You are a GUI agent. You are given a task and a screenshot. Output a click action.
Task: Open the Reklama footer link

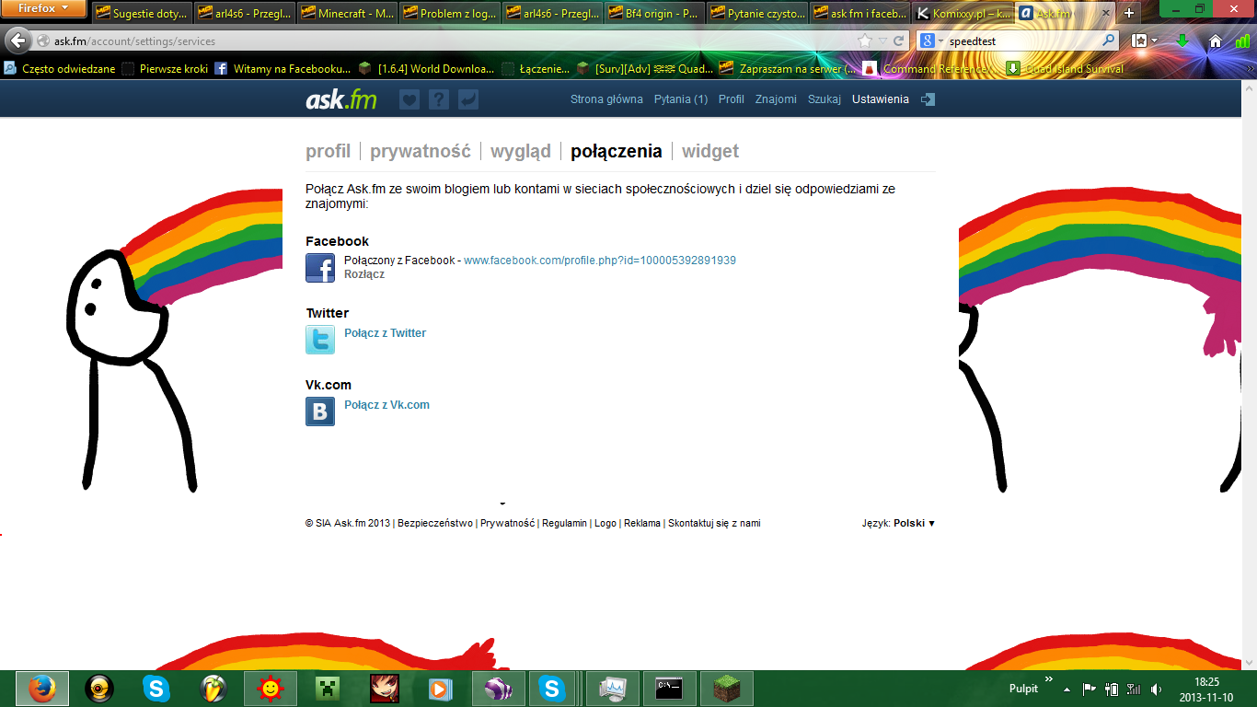[x=642, y=523]
